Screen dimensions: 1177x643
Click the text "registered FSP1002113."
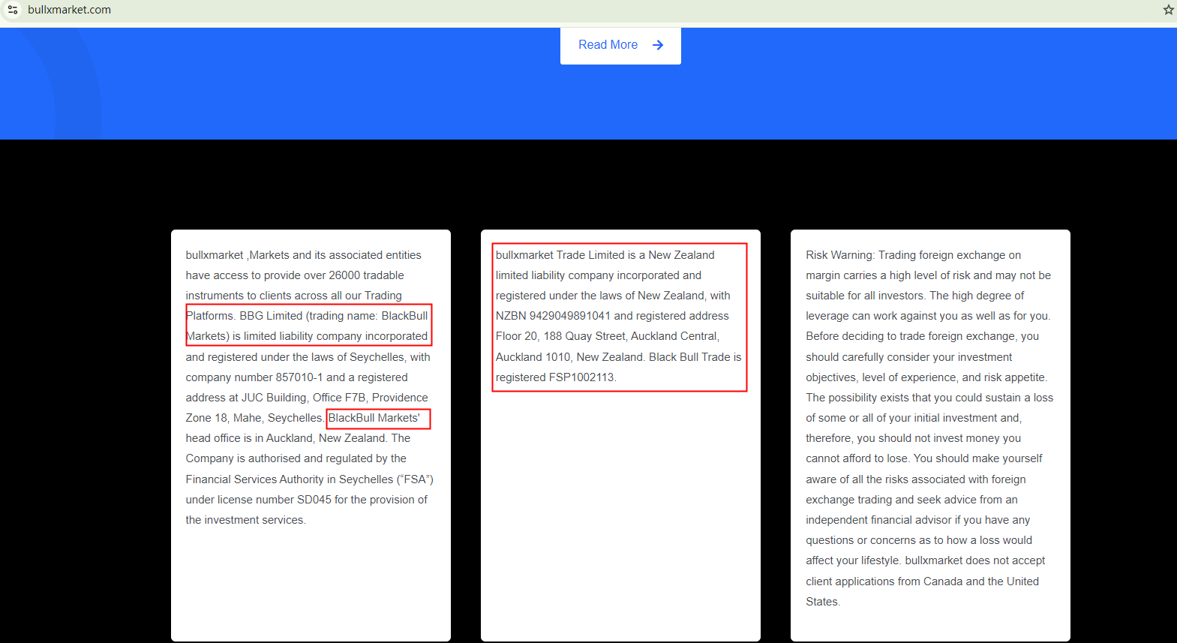[556, 377]
